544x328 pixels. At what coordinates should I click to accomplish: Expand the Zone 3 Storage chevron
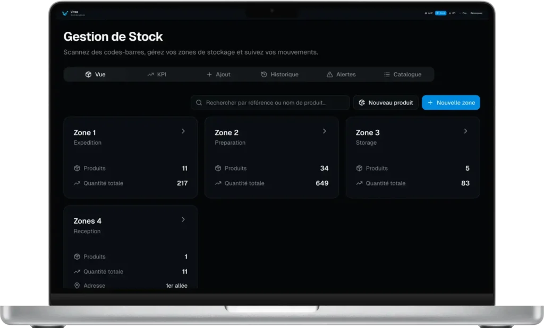(x=465, y=131)
